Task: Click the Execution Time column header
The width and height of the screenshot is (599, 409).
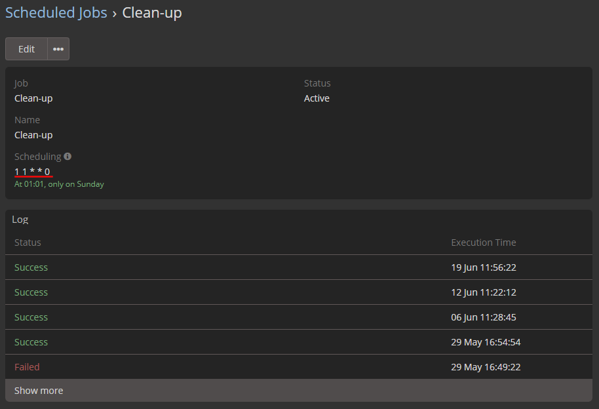Action: pyautogui.click(x=483, y=243)
